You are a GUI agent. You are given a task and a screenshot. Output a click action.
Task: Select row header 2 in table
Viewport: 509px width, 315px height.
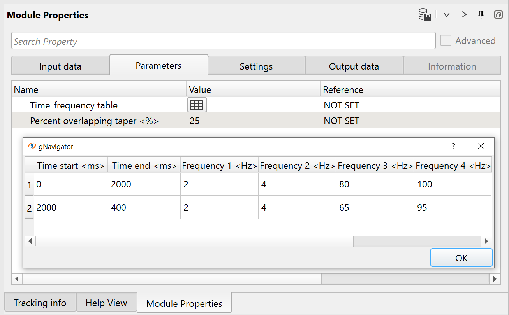(x=29, y=208)
